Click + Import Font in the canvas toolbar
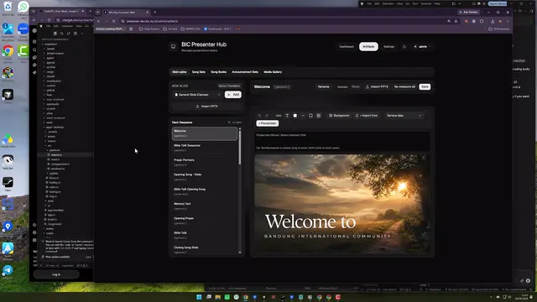This screenshot has width=537, height=302. [367, 116]
